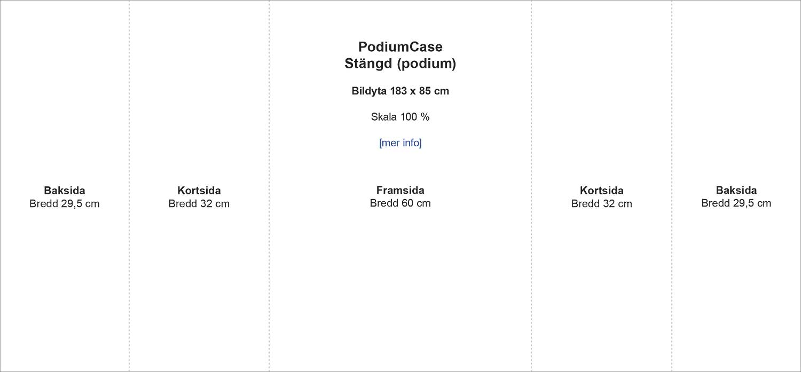The image size is (801, 372).
Task: Click the right Kortsida label
Action: pos(601,191)
